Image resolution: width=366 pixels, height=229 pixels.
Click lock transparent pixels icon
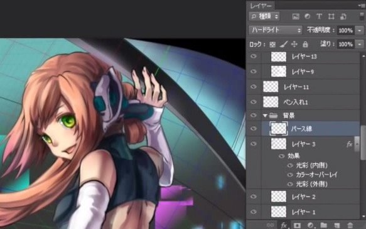(272, 44)
